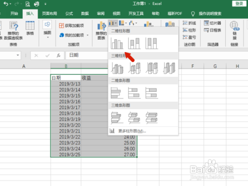The width and height of the screenshot is (248, 186).
Task: Click the Redo arrow icon
Action: 17,3
